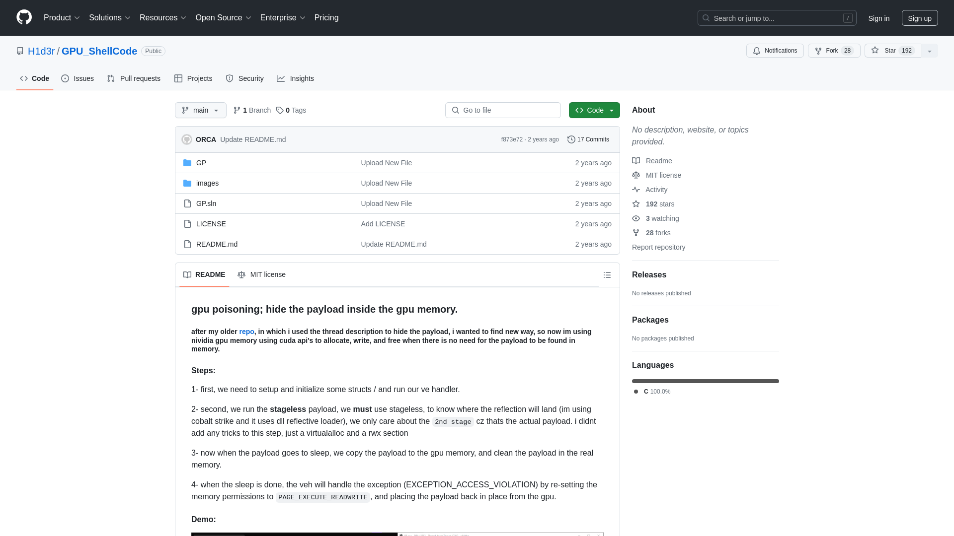Click the images folder icon
This screenshot has height=536, width=954.
click(x=187, y=183)
